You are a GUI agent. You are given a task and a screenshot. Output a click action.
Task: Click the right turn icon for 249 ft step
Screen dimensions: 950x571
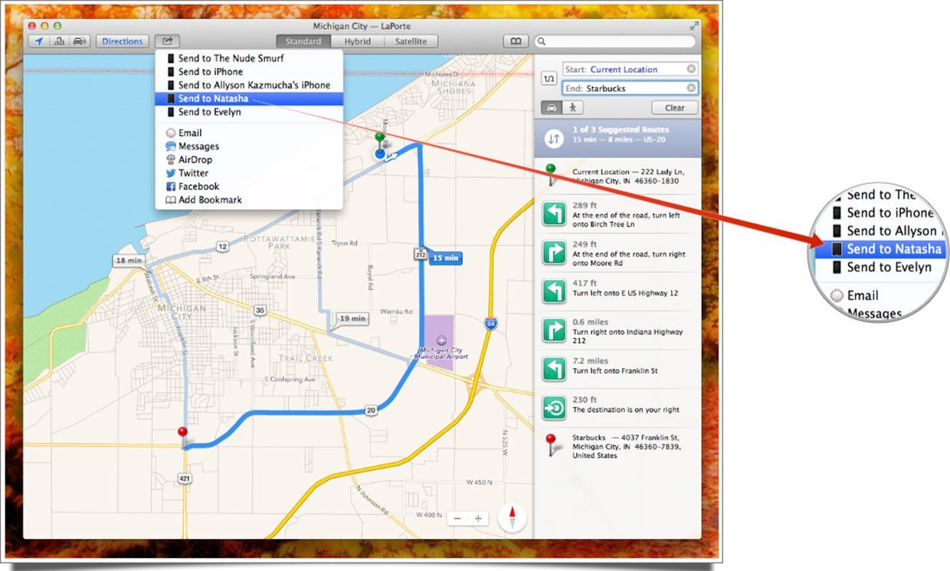point(554,253)
